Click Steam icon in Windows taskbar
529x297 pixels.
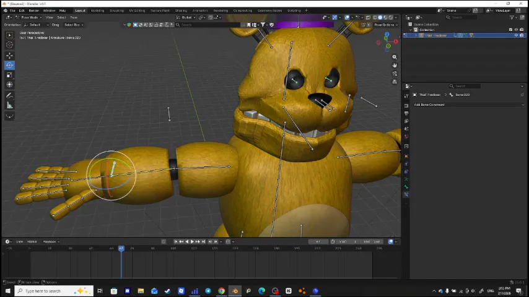167,291
